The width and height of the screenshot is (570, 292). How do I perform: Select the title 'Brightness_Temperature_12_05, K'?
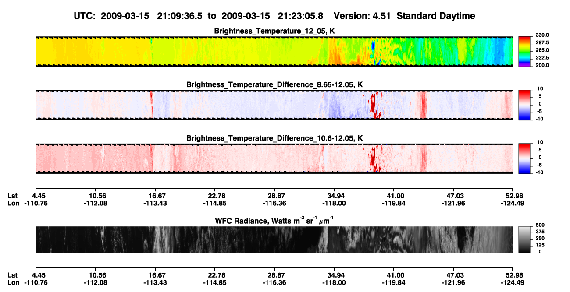click(274, 31)
